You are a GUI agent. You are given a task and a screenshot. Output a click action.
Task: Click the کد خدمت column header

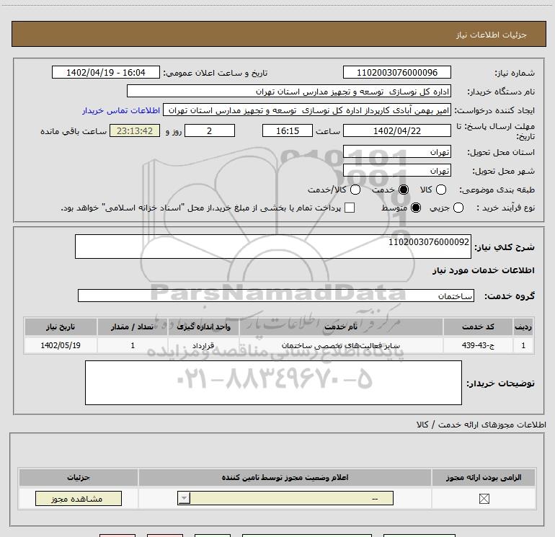tap(478, 327)
